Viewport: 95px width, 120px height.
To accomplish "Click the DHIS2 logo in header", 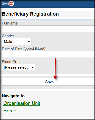I will [x=8, y=4].
